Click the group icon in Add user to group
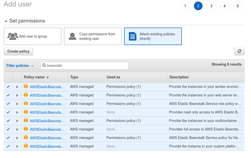The image size is (251, 158). pyautogui.click(x=13, y=36)
